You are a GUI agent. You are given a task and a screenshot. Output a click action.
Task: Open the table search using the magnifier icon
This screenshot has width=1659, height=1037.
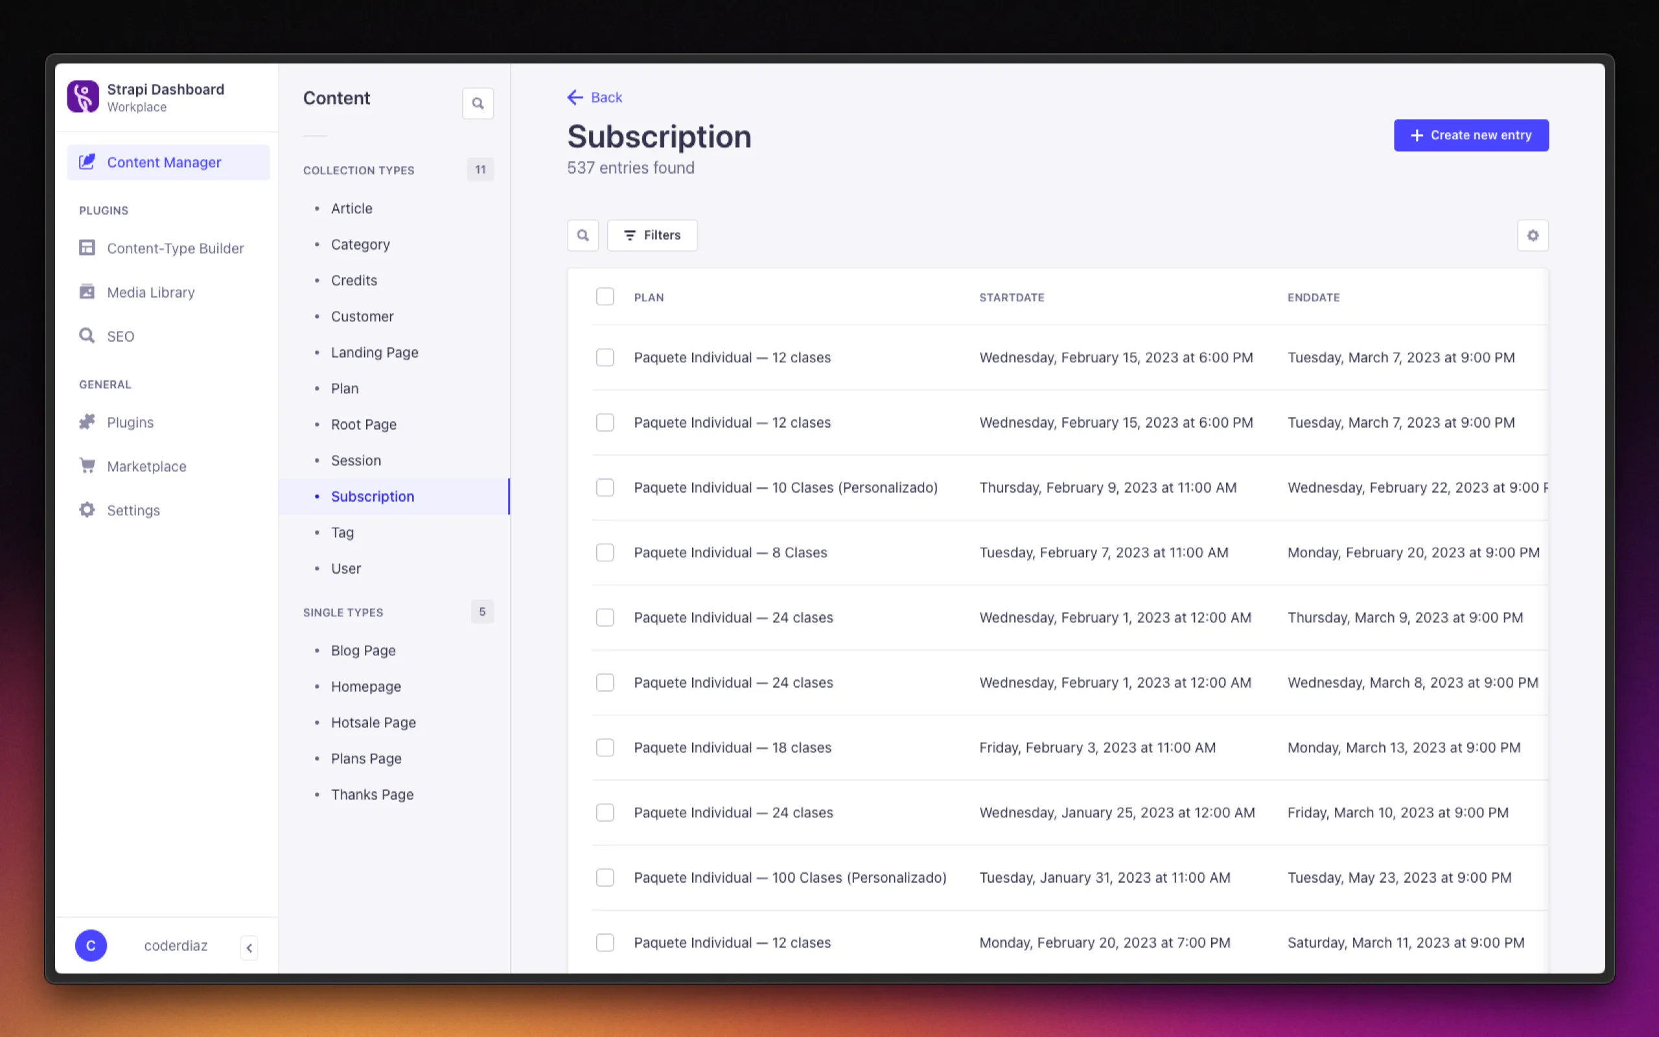583,235
